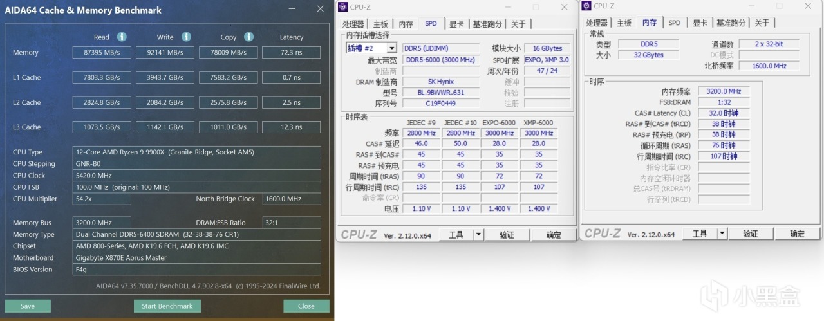Open slot selection dropdown showing 插槽 #2

pyautogui.click(x=371, y=48)
